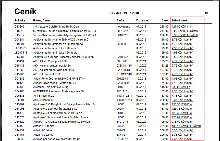Click batch number '086170316'
The image size is (220, 141).
123,61
